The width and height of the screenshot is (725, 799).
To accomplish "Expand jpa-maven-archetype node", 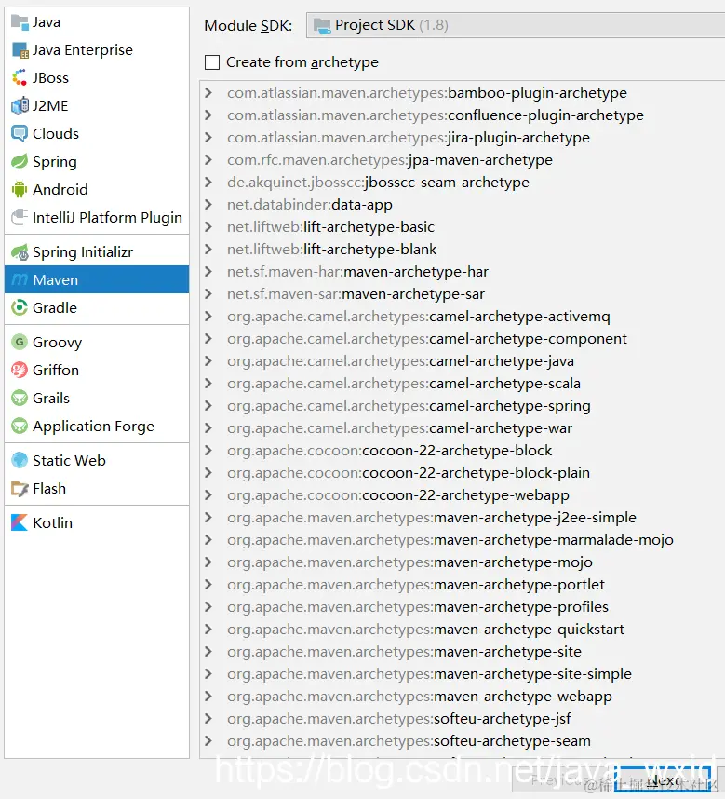I will point(208,160).
